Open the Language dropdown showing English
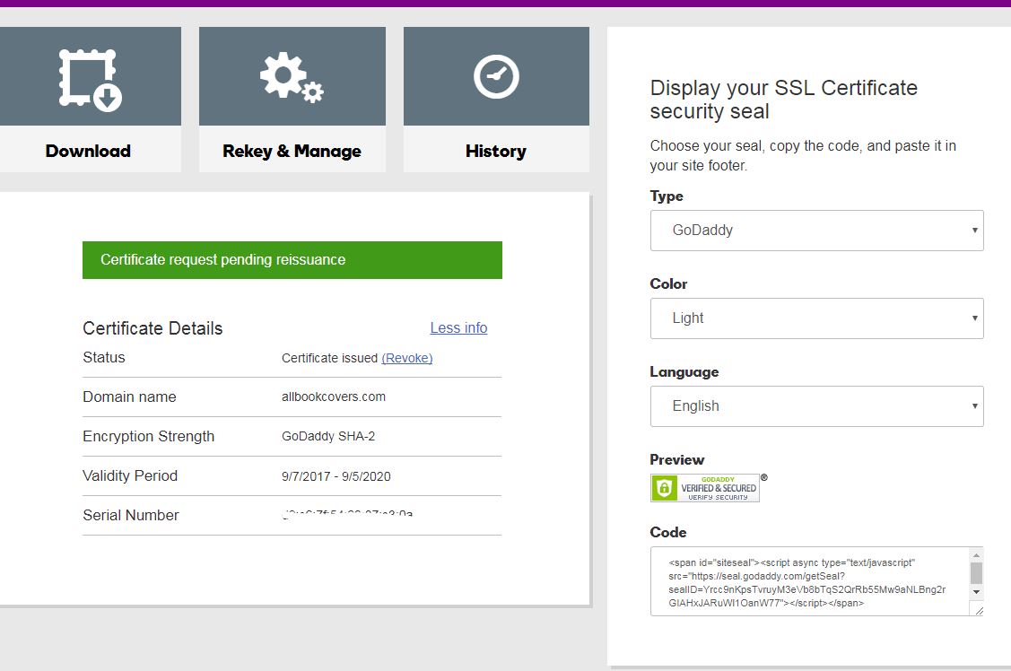Screen dimensions: 1011x671 coord(817,406)
